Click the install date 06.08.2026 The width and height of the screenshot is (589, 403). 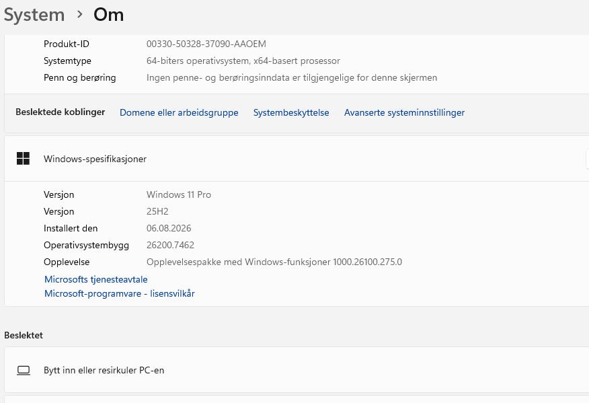pyautogui.click(x=169, y=228)
